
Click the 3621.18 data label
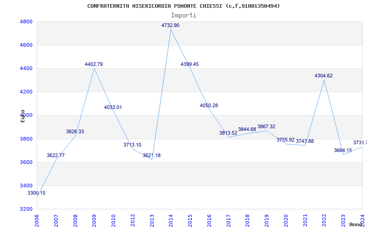click(152, 155)
